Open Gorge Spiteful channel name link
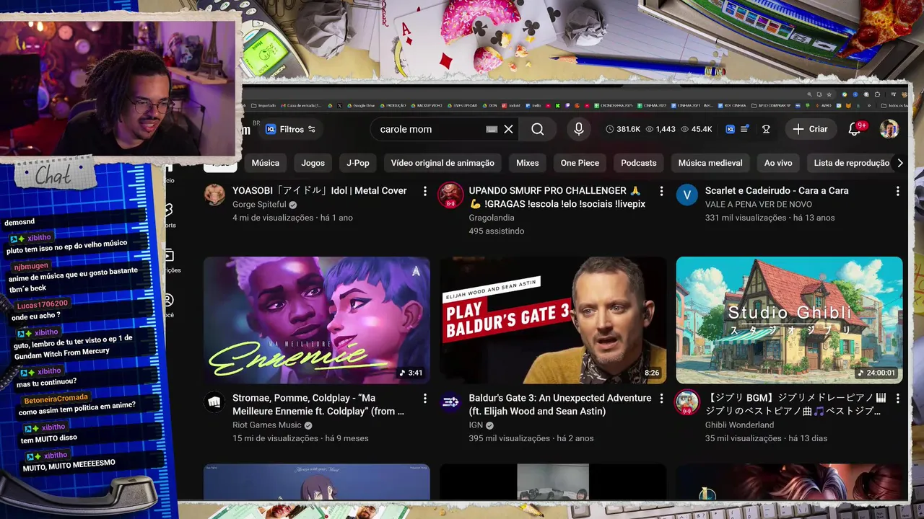924x519 pixels. 259,204
